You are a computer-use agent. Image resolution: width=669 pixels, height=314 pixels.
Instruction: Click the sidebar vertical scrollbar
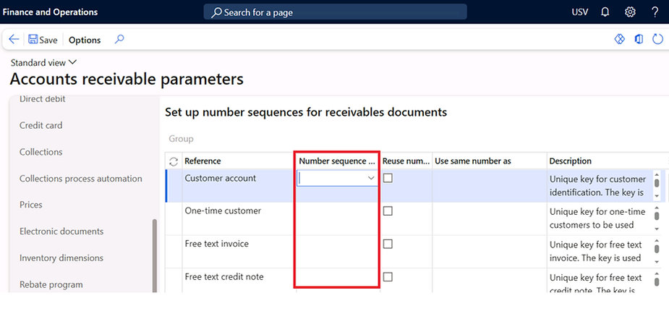tap(154, 253)
